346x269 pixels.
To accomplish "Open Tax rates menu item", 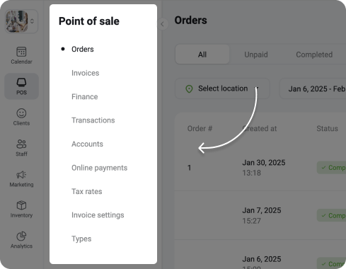I will tap(87, 191).
